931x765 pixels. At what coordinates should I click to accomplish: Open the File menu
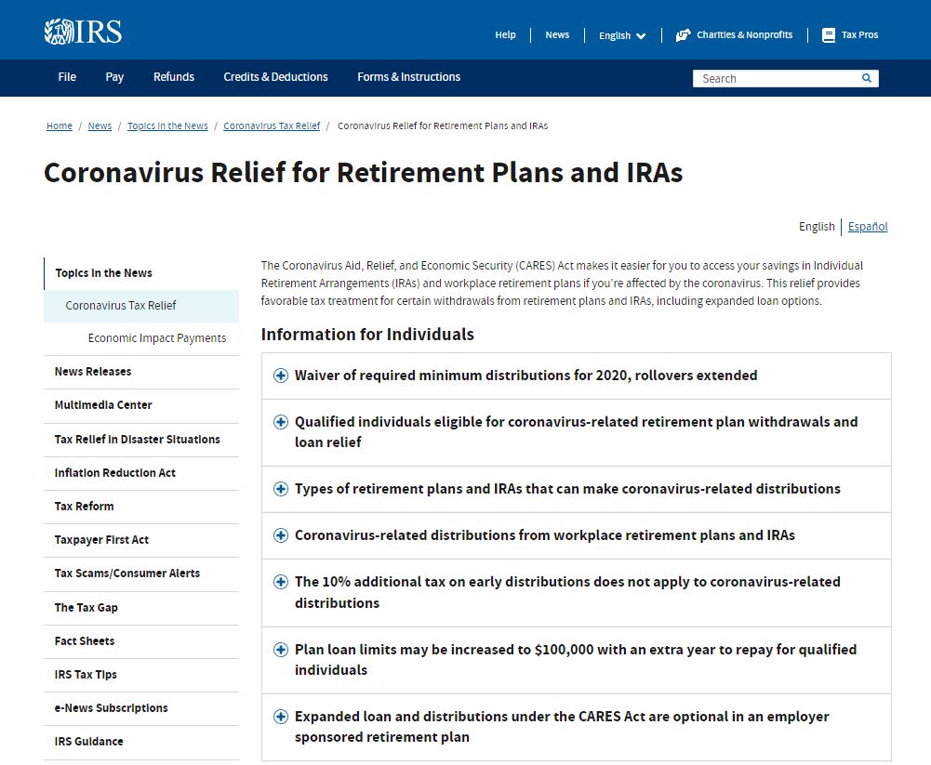point(67,77)
